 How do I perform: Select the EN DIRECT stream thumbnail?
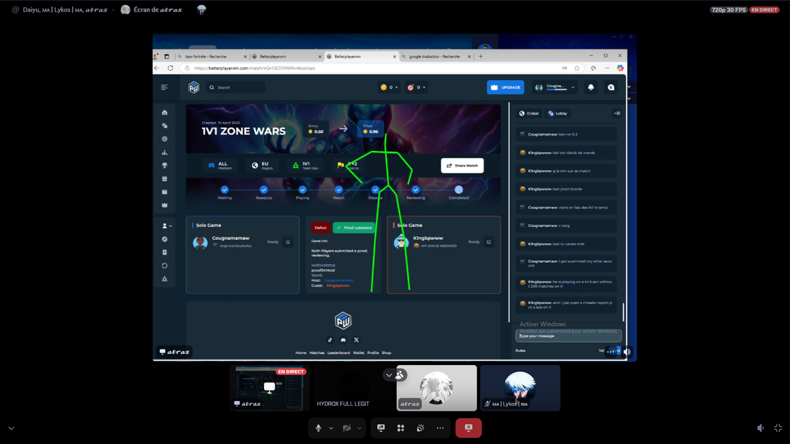[x=270, y=388]
